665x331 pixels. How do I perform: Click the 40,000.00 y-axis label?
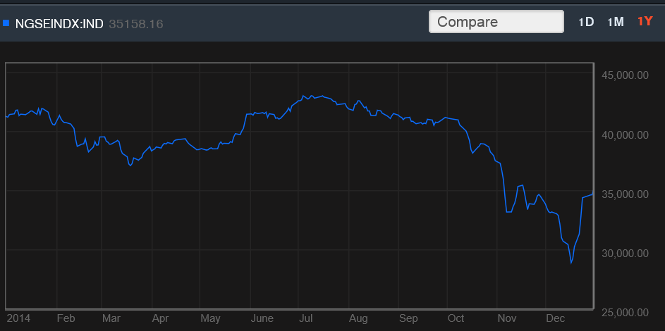(x=624, y=135)
